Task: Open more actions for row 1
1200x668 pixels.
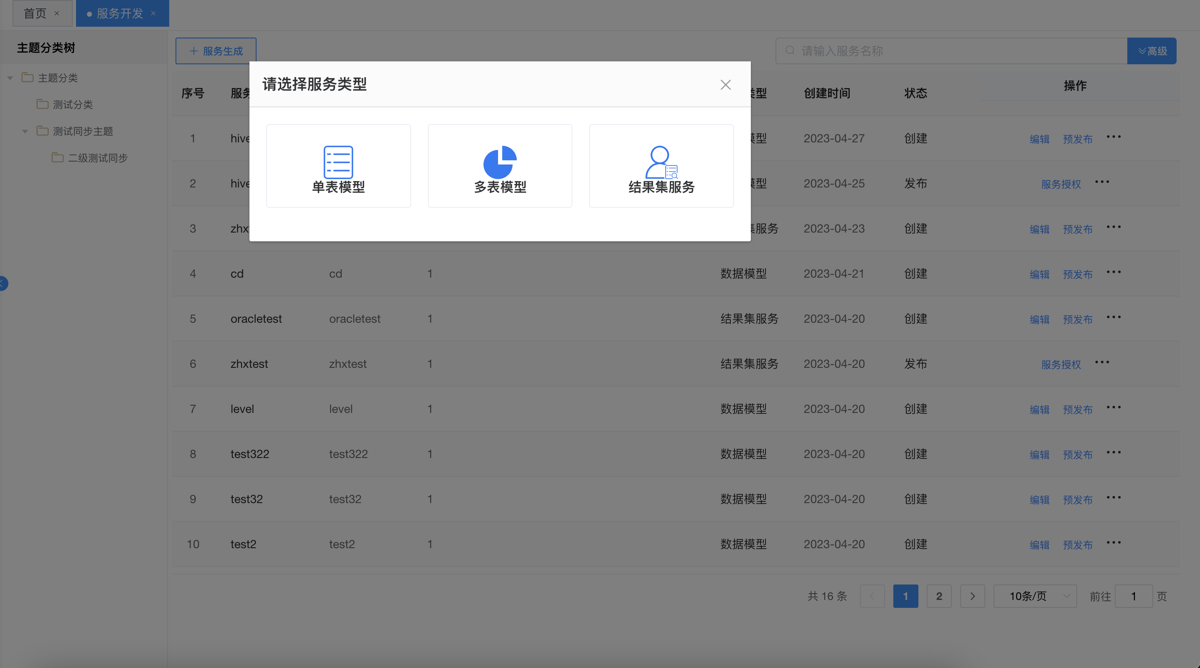Action: pos(1114,137)
